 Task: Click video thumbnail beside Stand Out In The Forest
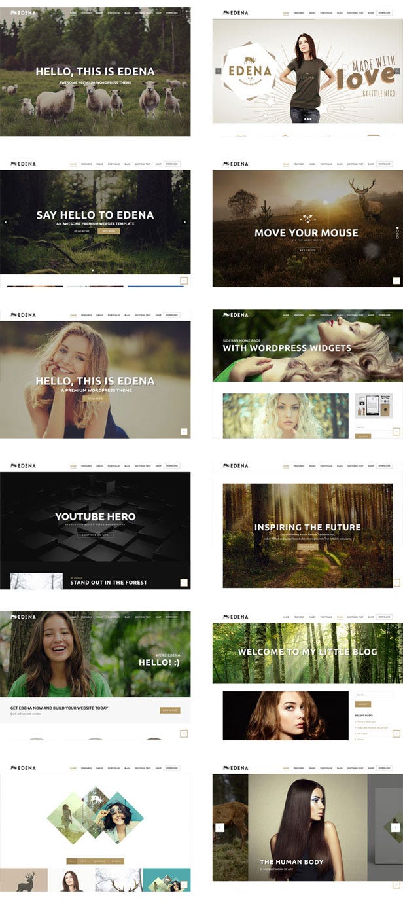point(37,581)
